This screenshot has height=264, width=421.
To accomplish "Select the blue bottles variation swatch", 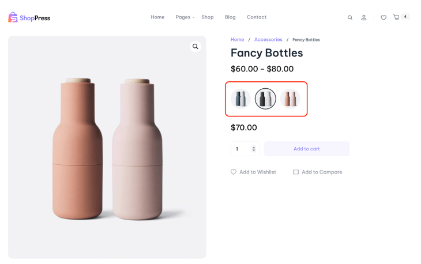I will coord(241,99).
